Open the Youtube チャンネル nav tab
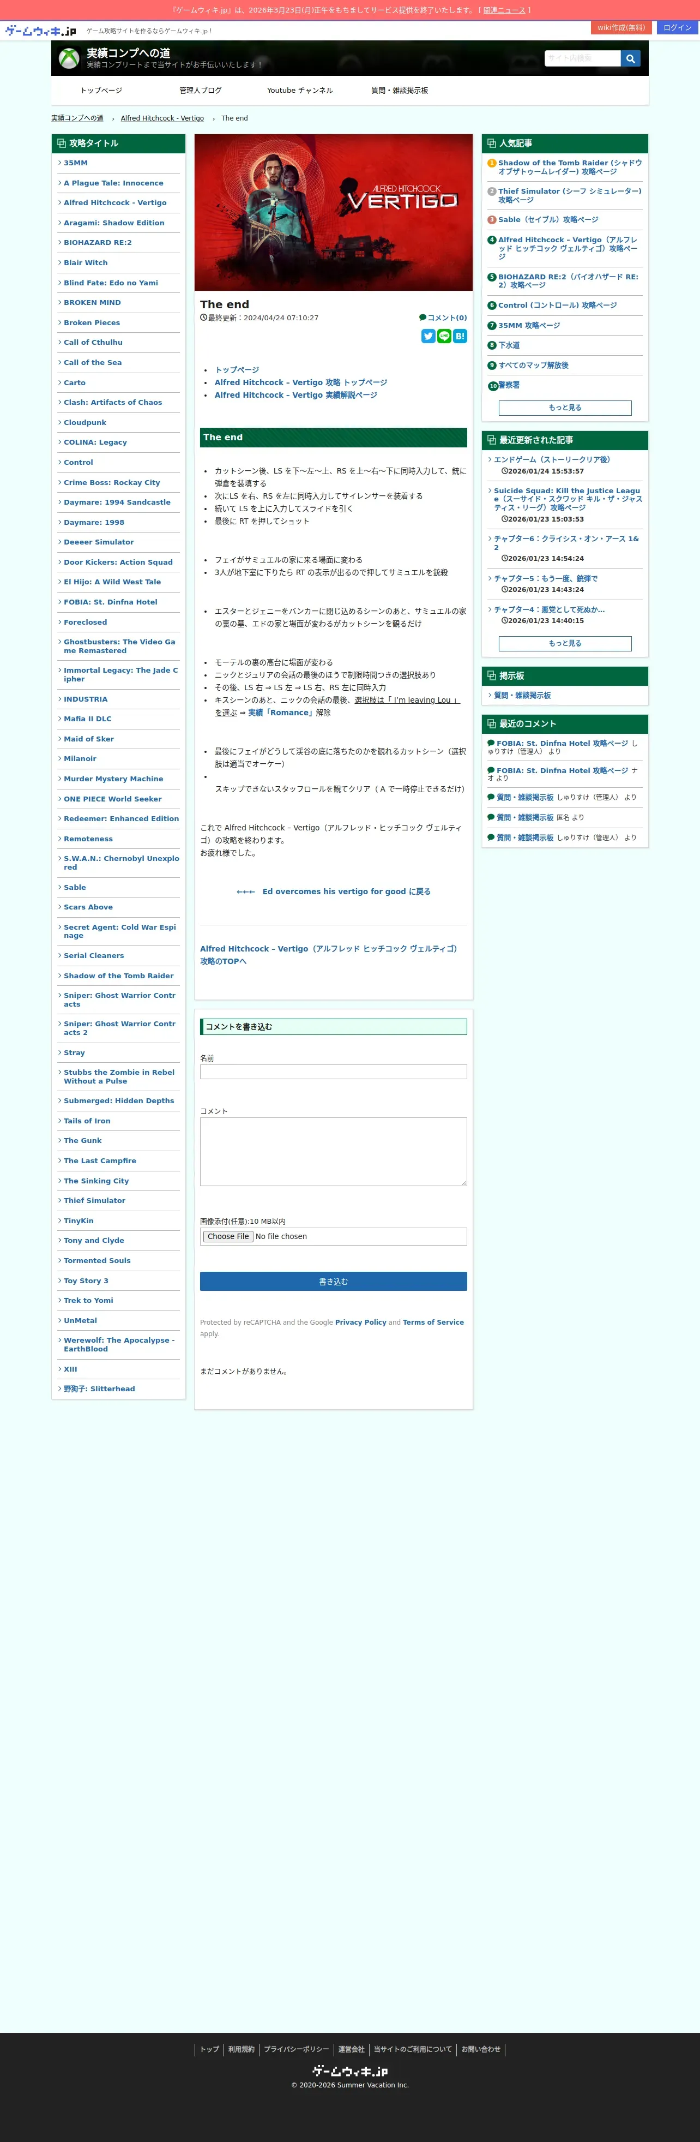This screenshot has width=700, height=2142. [x=300, y=91]
